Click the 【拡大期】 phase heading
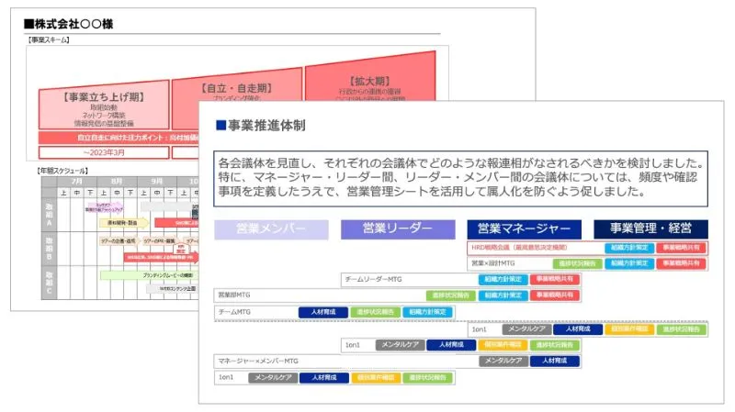The image size is (735, 412). coord(370,81)
